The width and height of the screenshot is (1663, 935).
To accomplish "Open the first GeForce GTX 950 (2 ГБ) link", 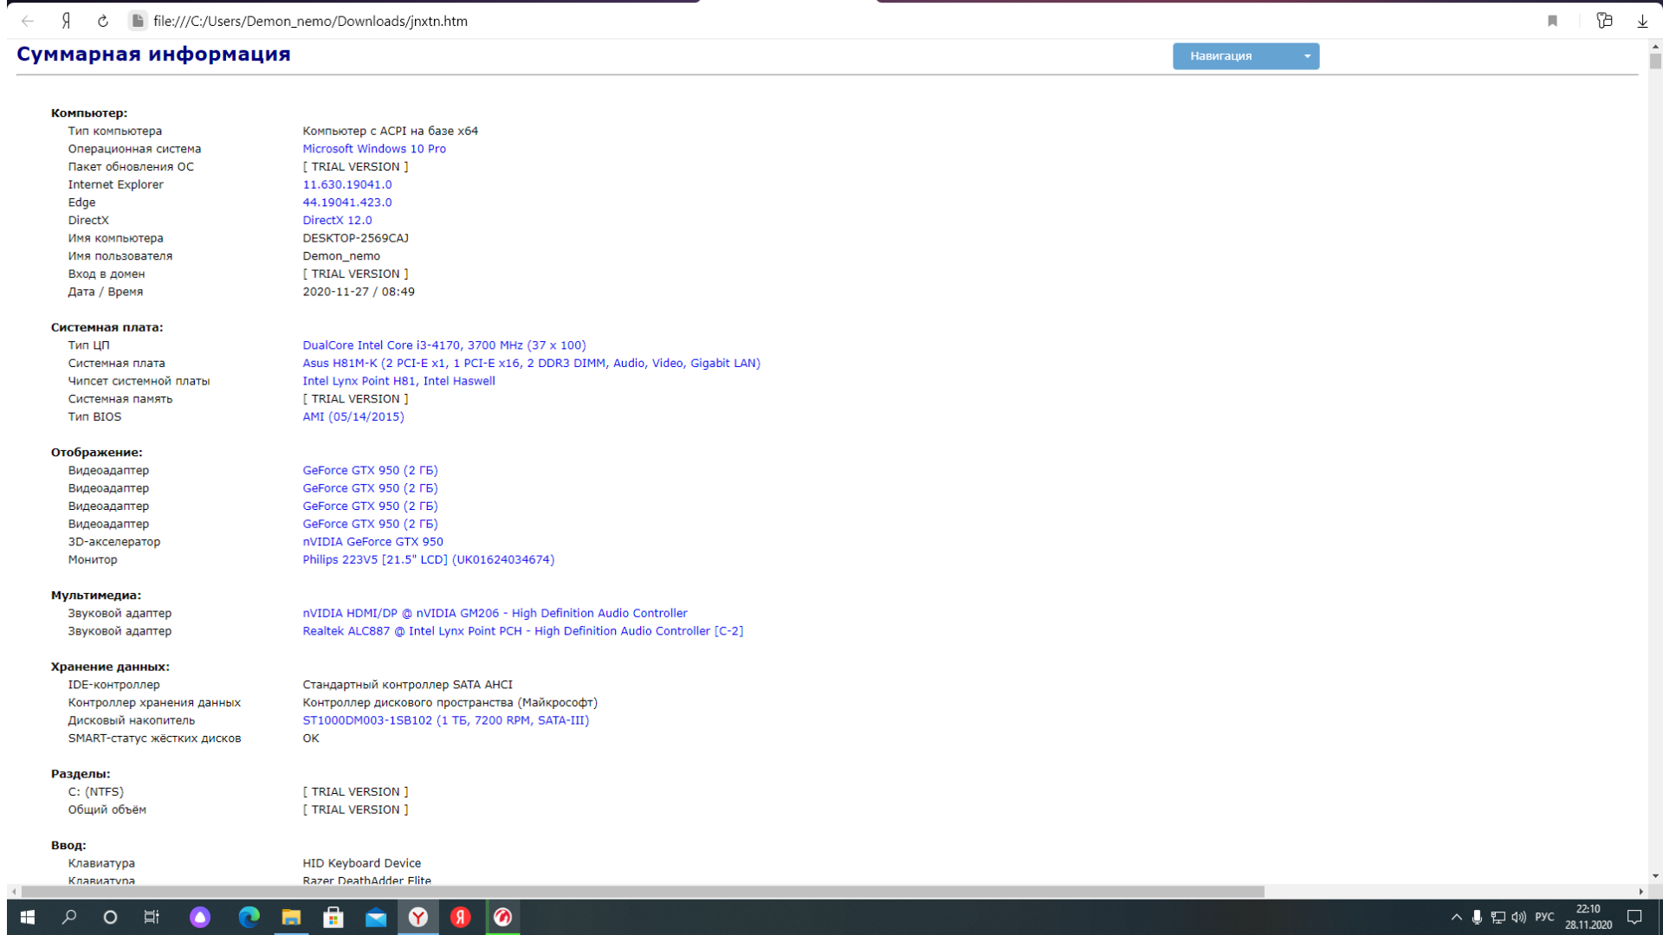I will (x=370, y=471).
